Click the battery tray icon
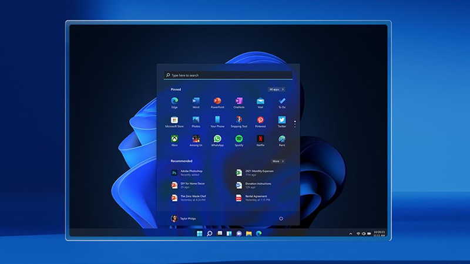Screen dimensions: 470x264 point(370,233)
